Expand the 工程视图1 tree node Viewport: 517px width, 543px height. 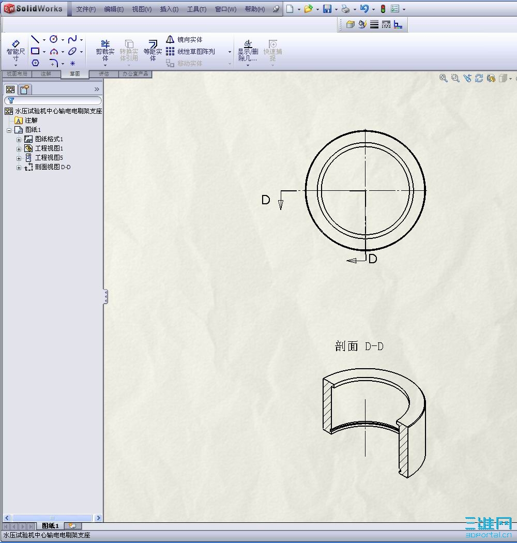pos(19,149)
